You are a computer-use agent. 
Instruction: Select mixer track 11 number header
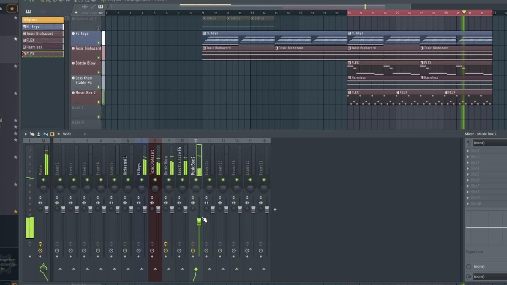[x=196, y=141]
